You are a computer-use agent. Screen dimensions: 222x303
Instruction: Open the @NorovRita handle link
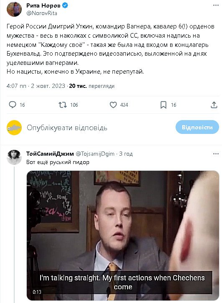42,13
